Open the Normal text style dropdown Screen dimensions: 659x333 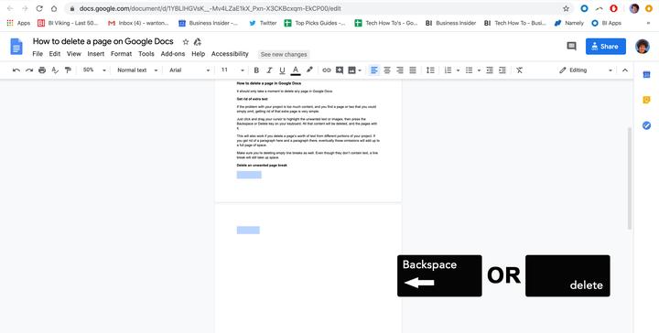pyautogui.click(x=137, y=70)
